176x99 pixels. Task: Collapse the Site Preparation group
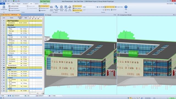coord(6,21)
